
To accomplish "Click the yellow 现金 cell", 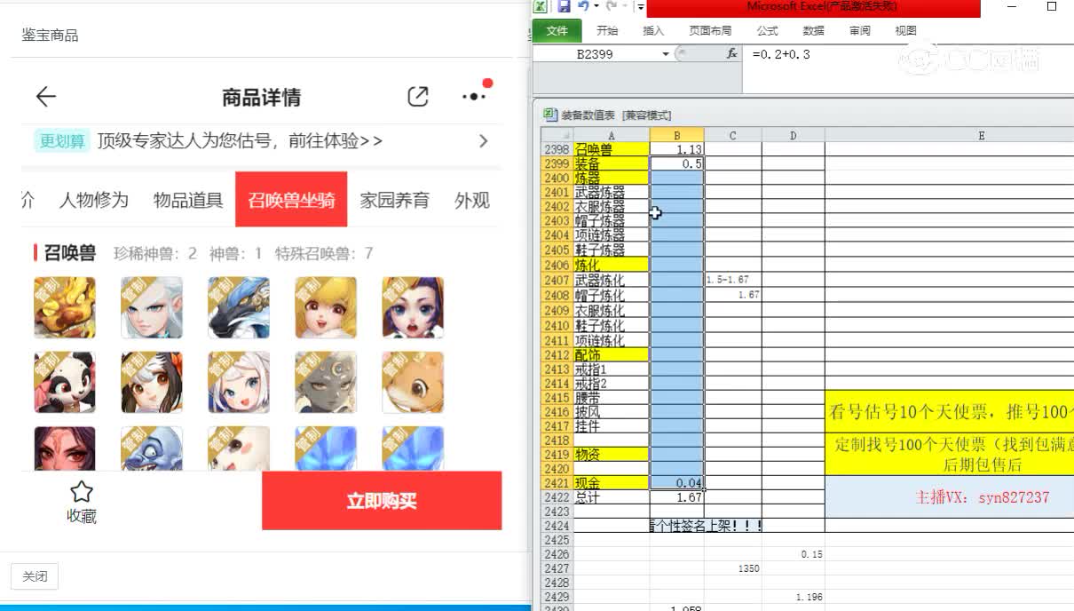I will 612,482.
